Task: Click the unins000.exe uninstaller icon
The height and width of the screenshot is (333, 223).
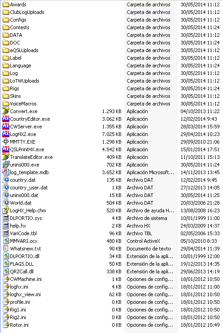Action: 6,165
